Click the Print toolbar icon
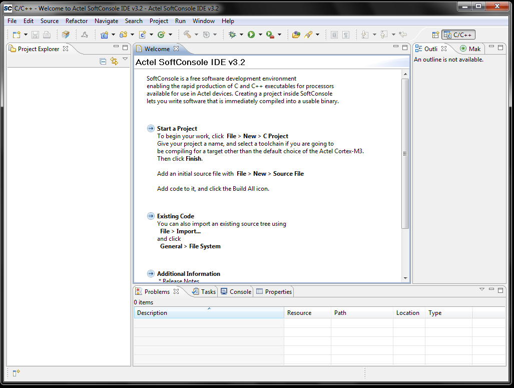 [x=47, y=35]
